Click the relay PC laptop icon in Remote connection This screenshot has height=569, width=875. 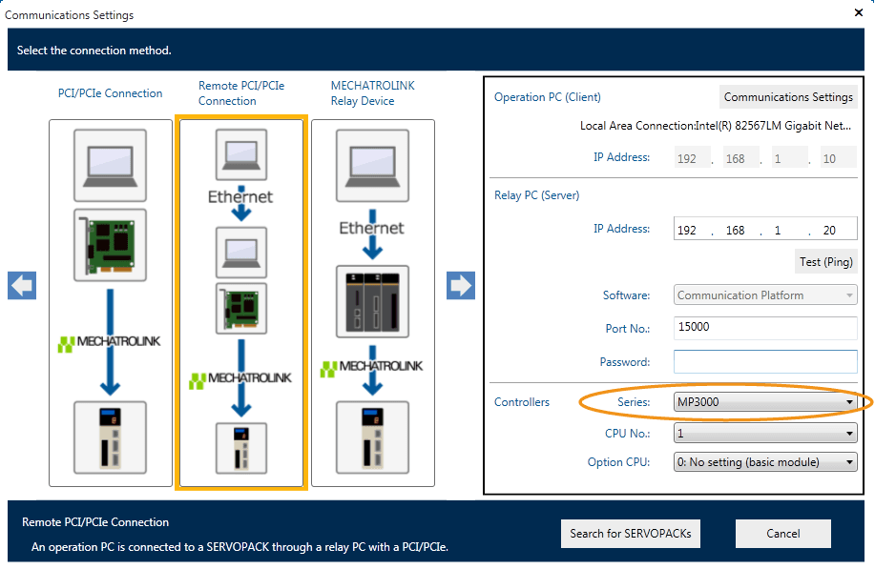(241, 251)
